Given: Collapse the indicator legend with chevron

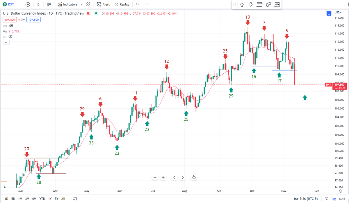Looking at the screenshot, I should point(6,43).
